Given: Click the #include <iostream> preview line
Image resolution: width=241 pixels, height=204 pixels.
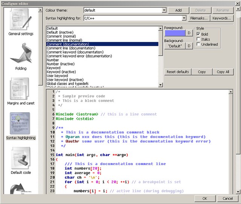Looking at the screenshot, I should point(77,114).
